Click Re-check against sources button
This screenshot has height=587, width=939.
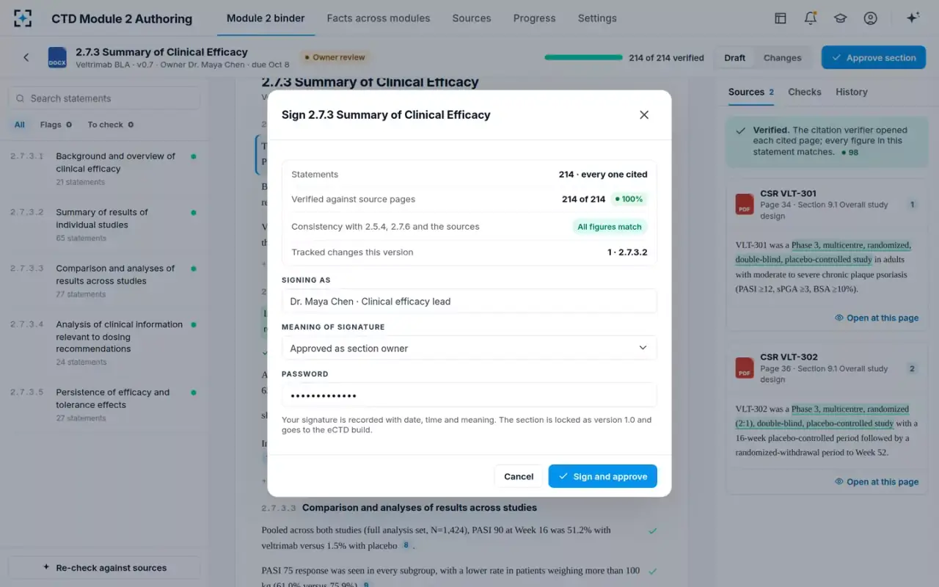click(x=103, y=568)
